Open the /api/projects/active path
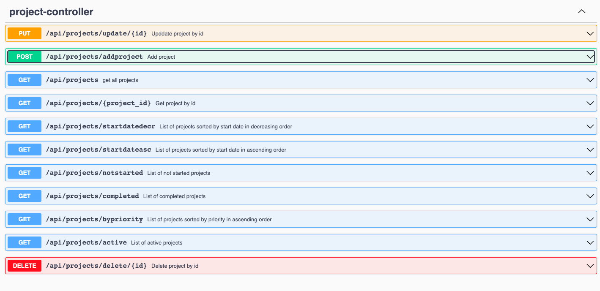The height and width of the screenshot is (291, 600). pos(86,242)
